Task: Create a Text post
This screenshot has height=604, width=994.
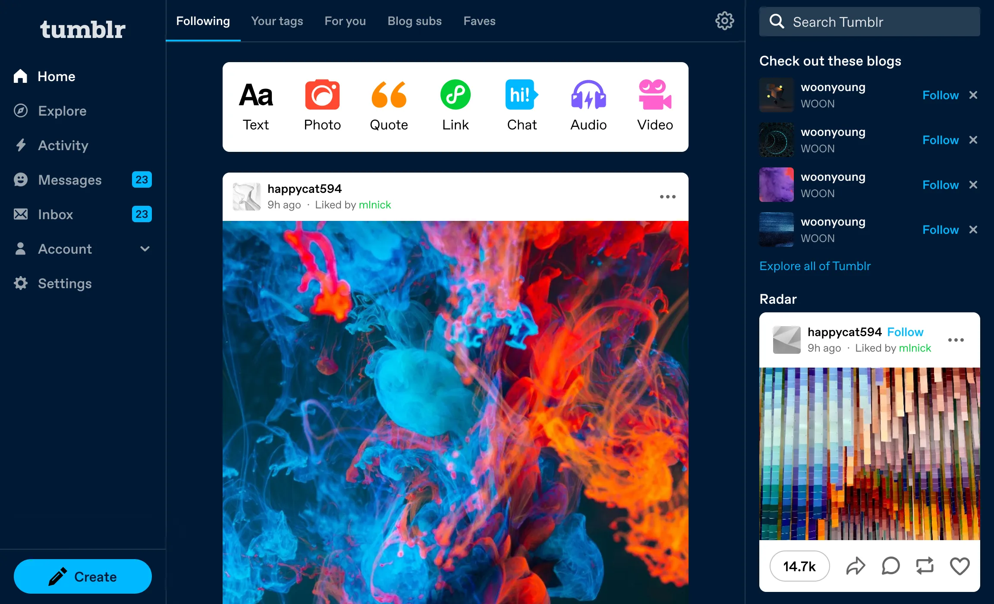Action: click(256, 106)
